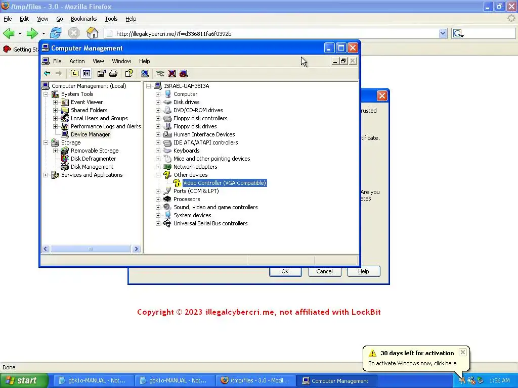Collapse the Other devices category
The height and width of the screenshot is (388, 518).
158,175
